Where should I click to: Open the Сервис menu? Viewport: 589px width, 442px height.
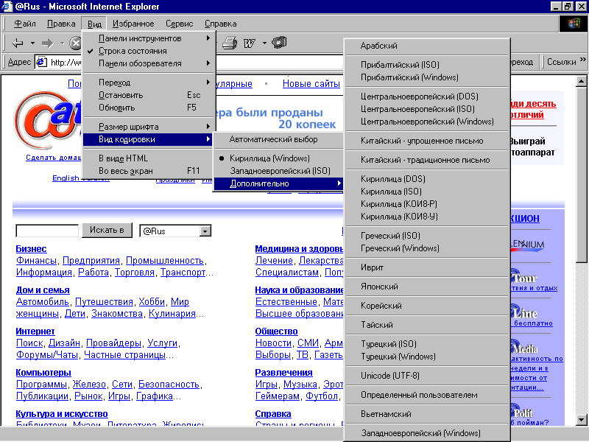[179, 24]
